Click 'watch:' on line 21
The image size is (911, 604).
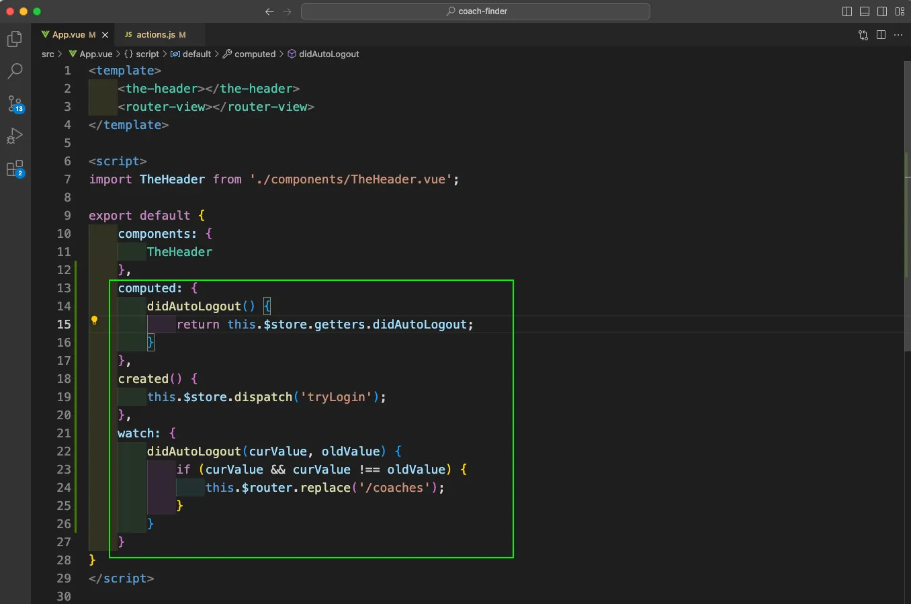click(139, 433)
